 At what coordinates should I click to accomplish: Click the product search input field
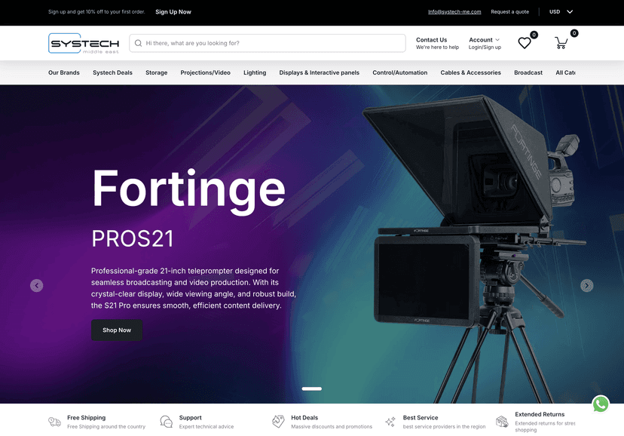point(271,43)
